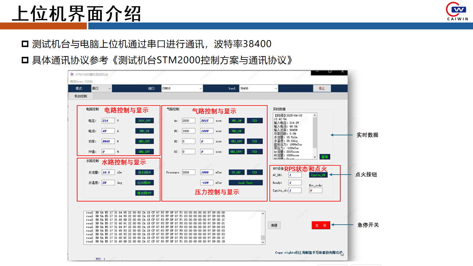Click the Ar setpoint field showing 2000
The image size is (473, 266).
pos(189,121)
